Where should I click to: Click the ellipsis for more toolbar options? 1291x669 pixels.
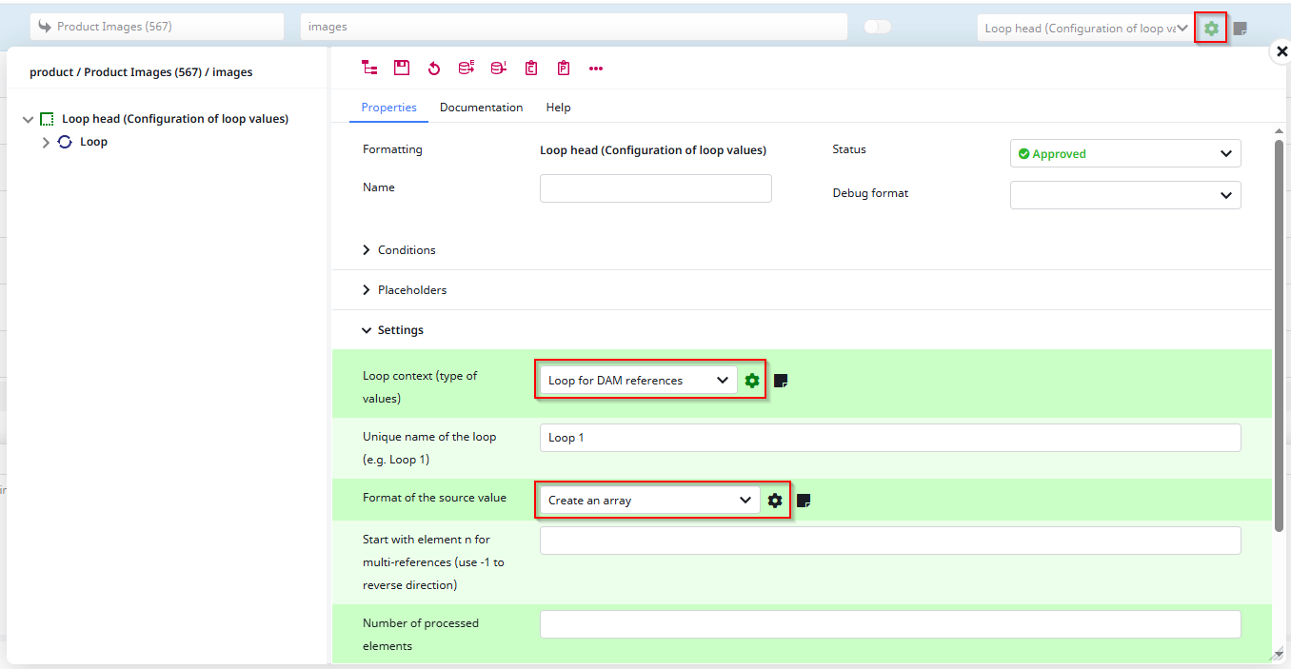click(596, 68)
